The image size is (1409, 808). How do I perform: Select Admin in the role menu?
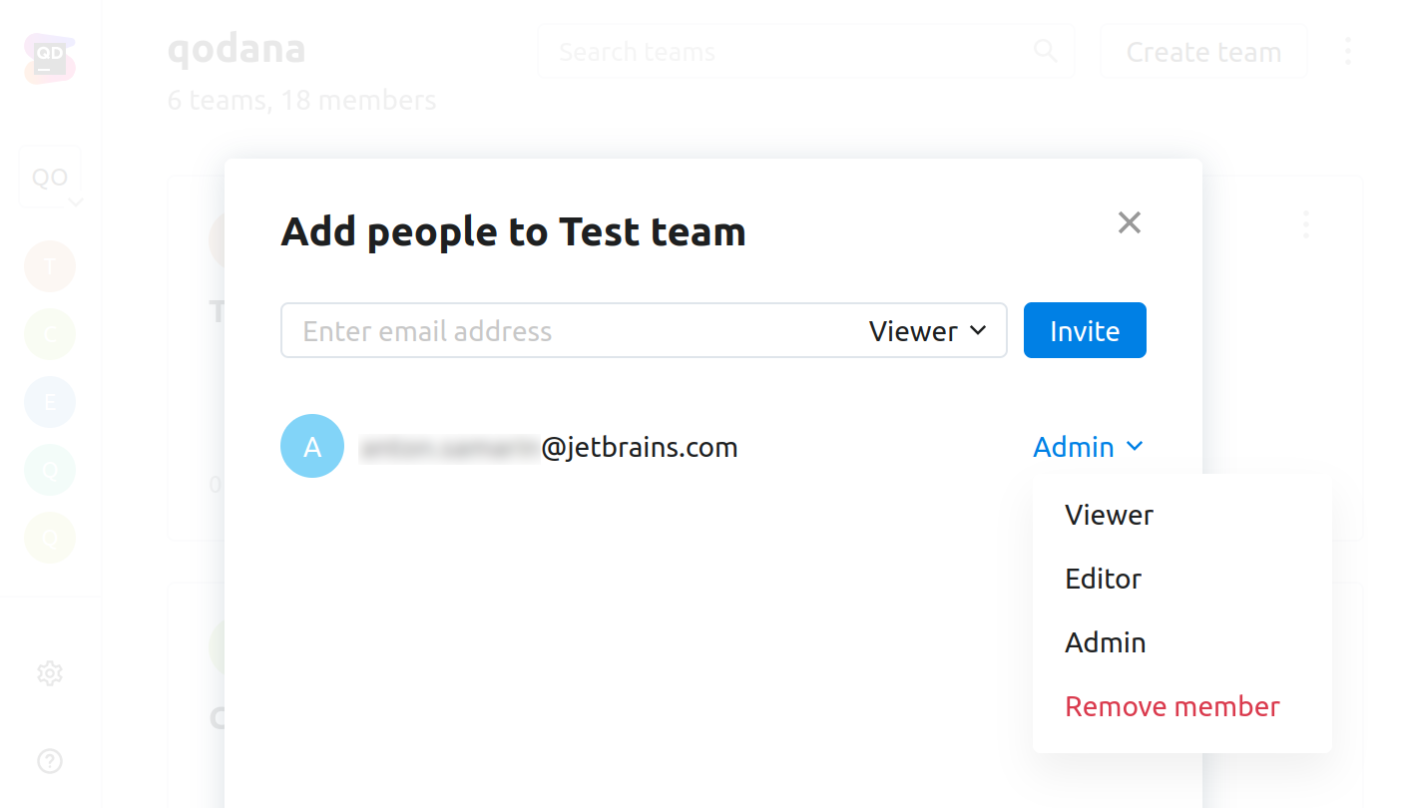click(1105, 642)
